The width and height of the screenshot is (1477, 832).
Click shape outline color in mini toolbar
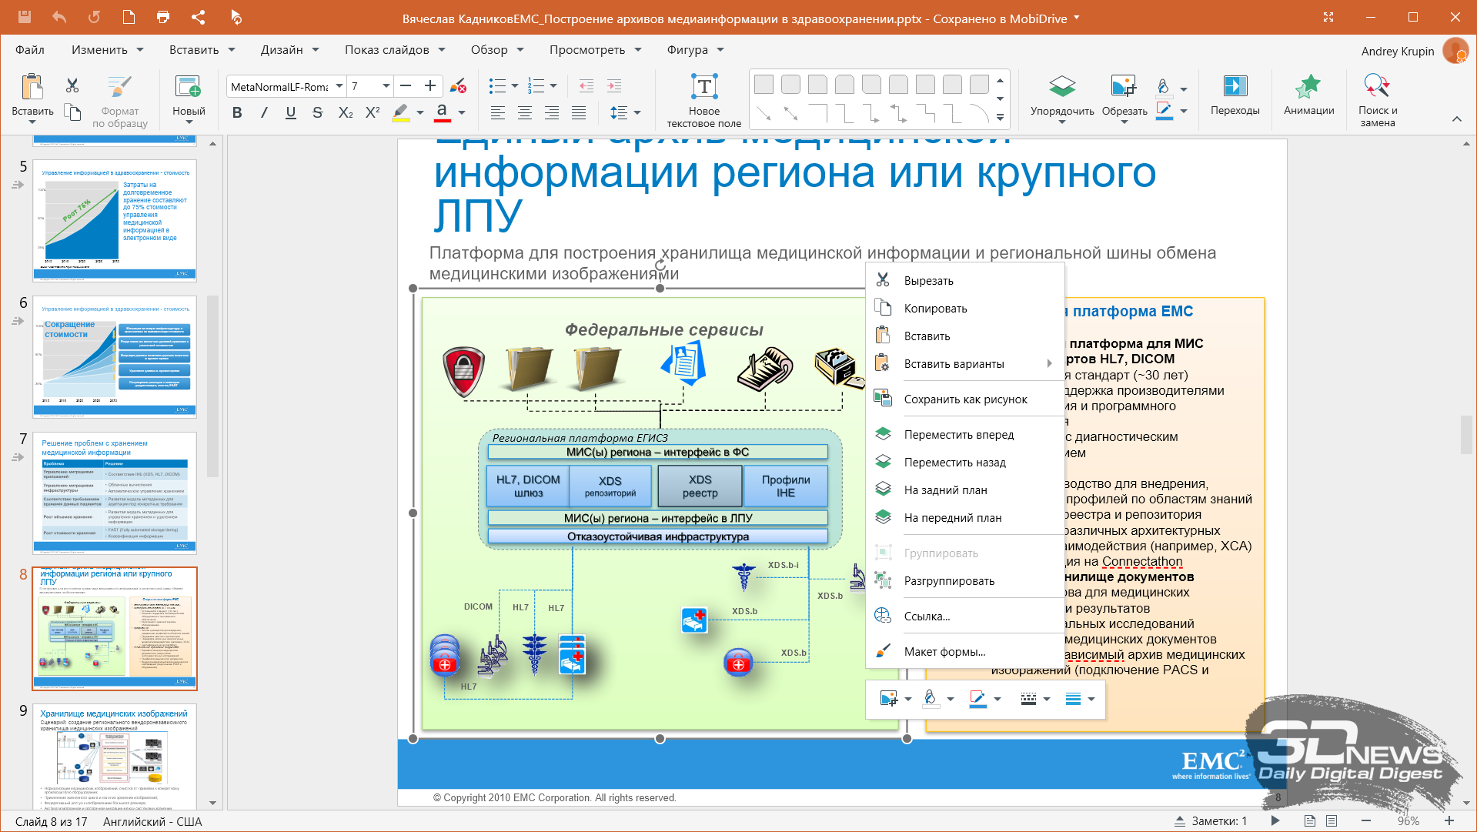[977, 699]
